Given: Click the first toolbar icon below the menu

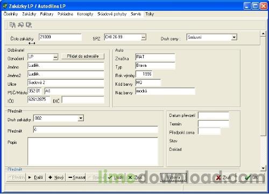Looking at the screenshot, I should click(x=12, y=25).
